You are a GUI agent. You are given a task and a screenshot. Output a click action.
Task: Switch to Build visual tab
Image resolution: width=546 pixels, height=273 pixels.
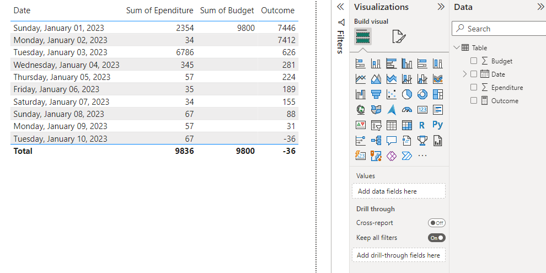363,36
